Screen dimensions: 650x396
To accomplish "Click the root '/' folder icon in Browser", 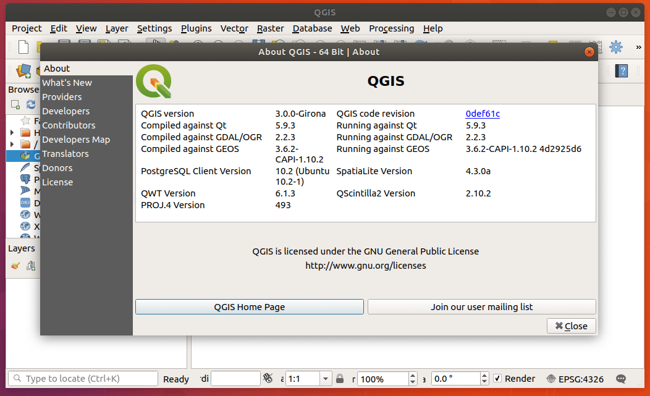I will tap(26, 145).
